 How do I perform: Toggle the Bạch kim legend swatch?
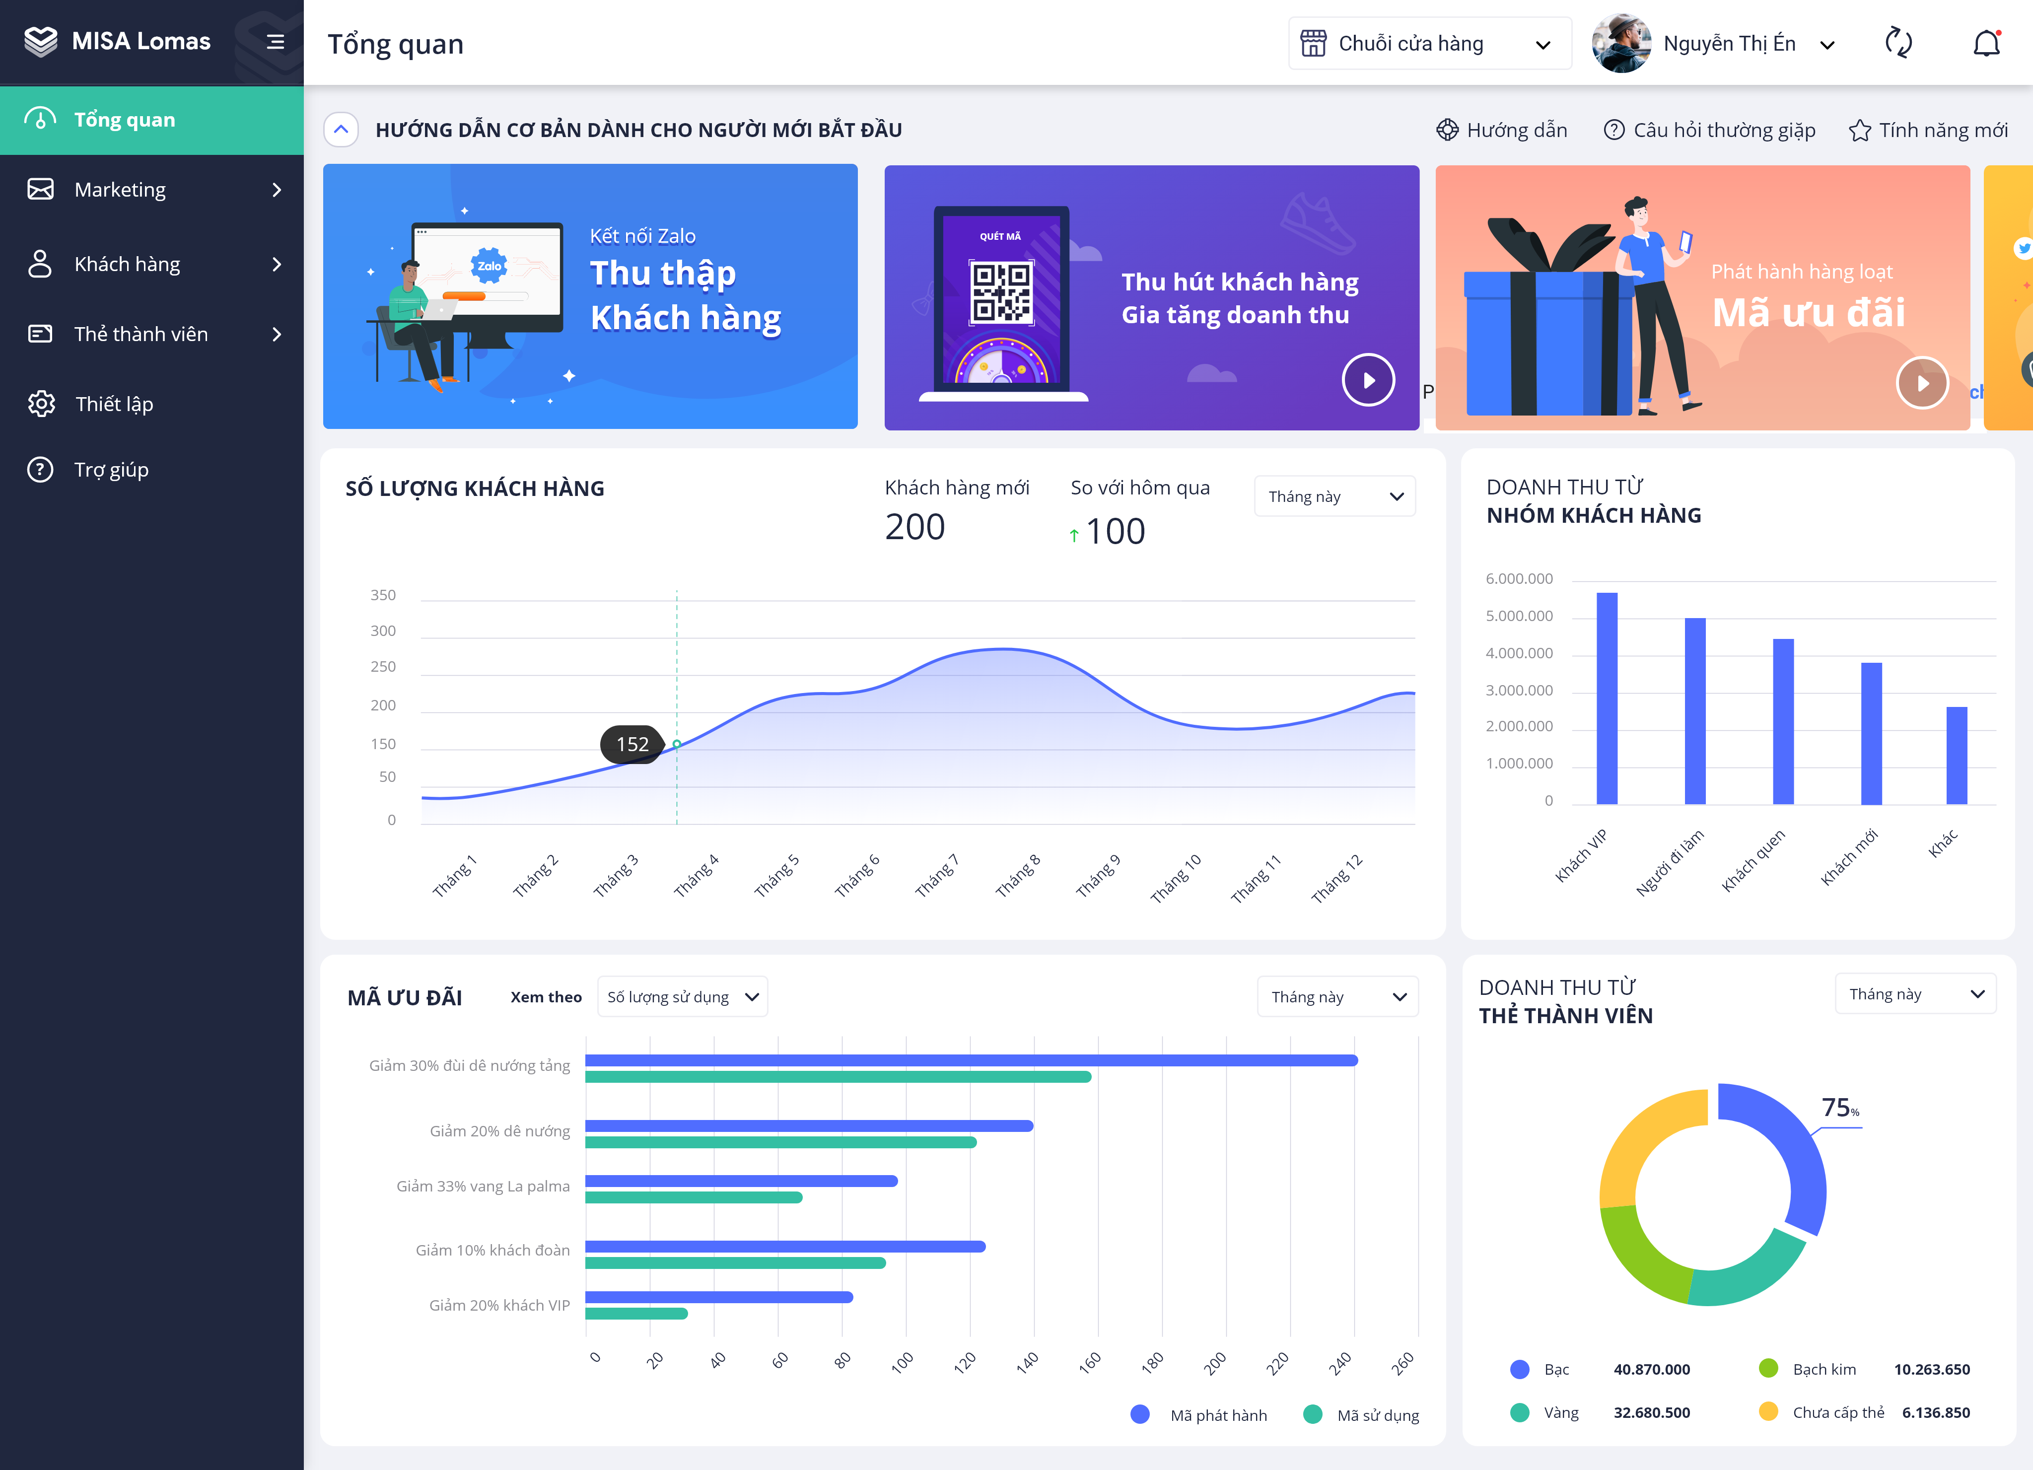coord(1768,1368)
